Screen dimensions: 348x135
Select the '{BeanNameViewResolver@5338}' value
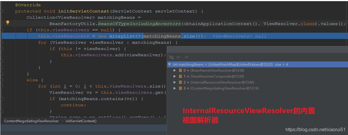[x=218, y=70]
